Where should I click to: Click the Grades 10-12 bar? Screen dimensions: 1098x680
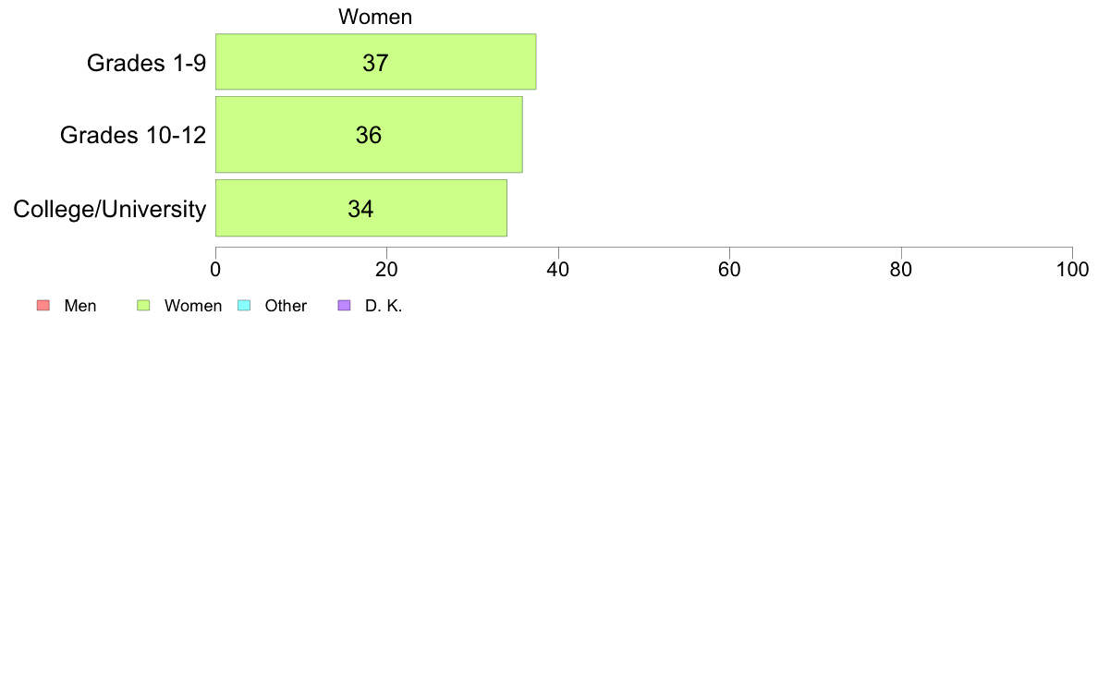tap(369, 135)
